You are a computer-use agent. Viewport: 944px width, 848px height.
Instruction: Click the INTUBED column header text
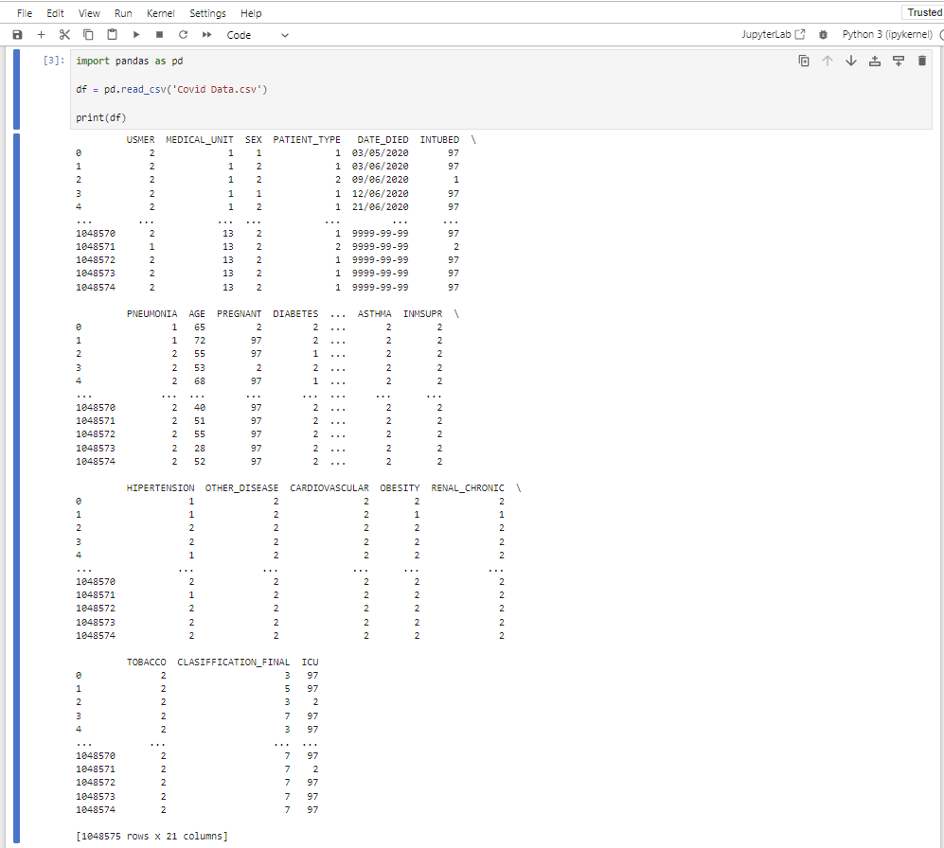439,140
